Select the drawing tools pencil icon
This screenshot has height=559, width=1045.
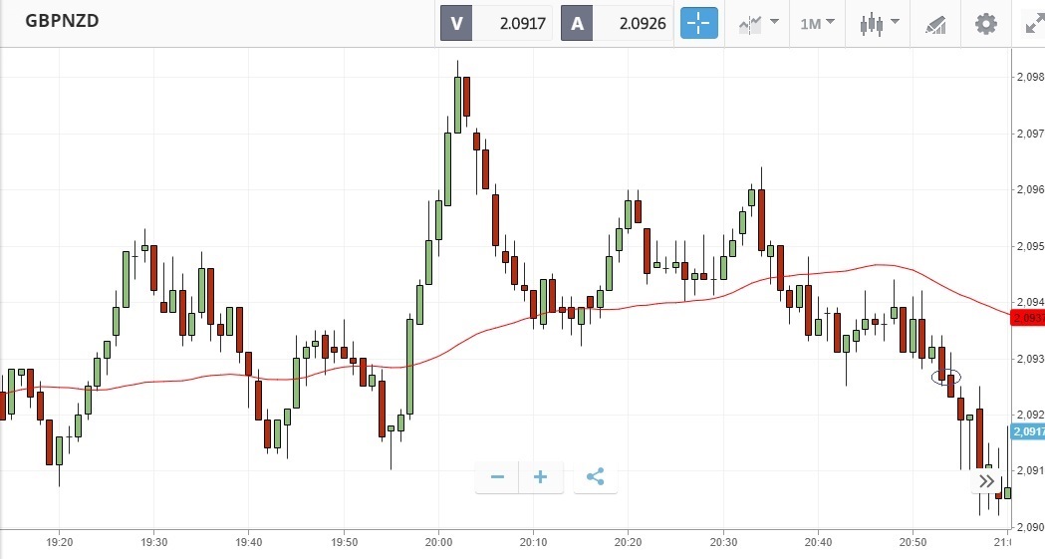click(x=934, y=23)
